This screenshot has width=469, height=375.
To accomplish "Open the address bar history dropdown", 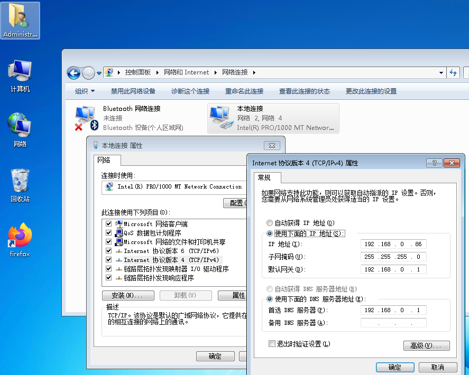I will pyautogui.click(x=441, y=73).
